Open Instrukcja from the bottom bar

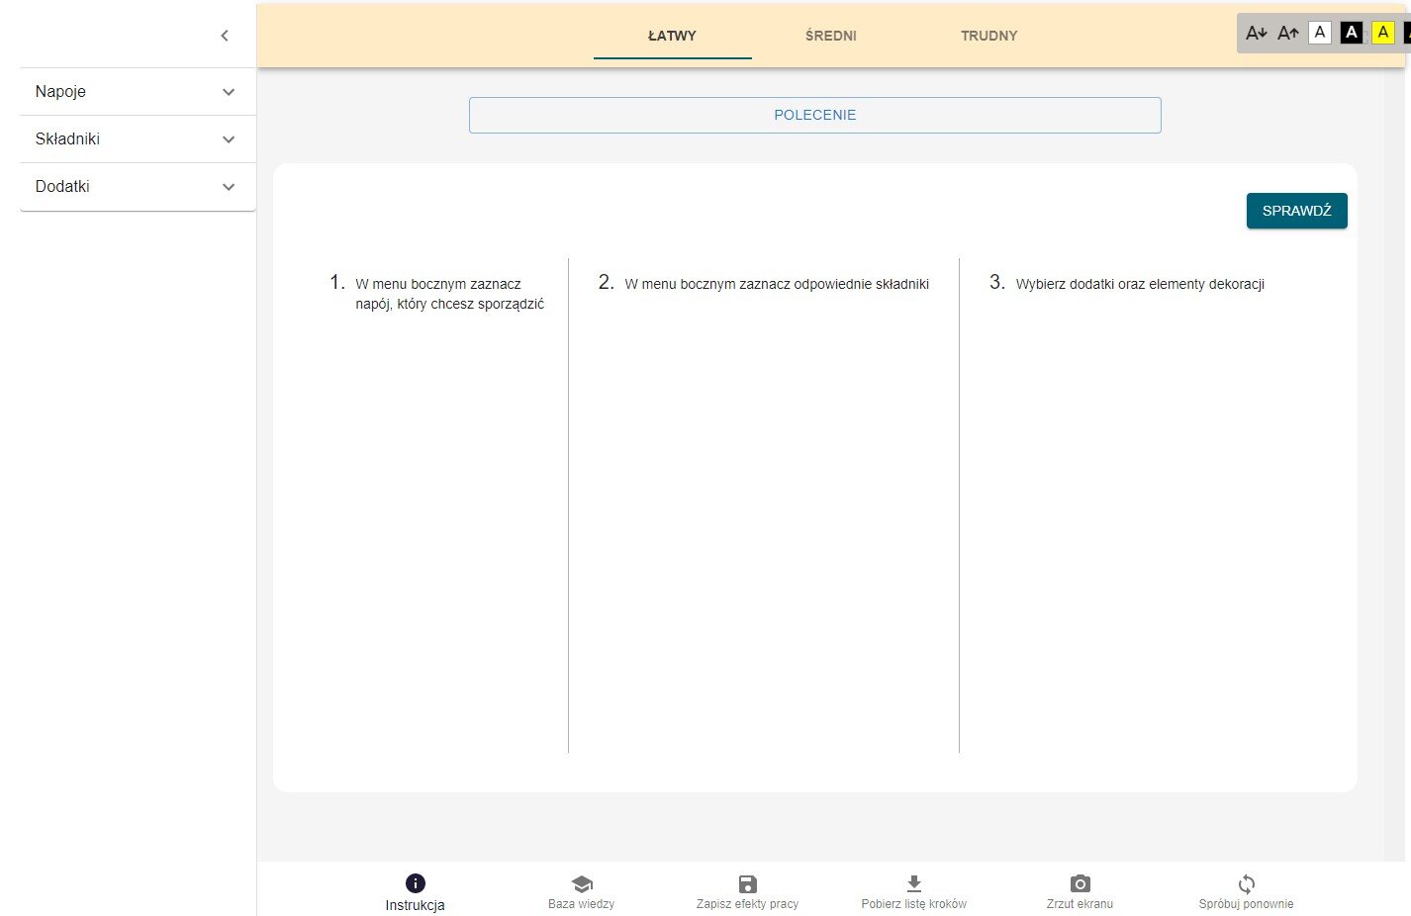tap(415, 891)
